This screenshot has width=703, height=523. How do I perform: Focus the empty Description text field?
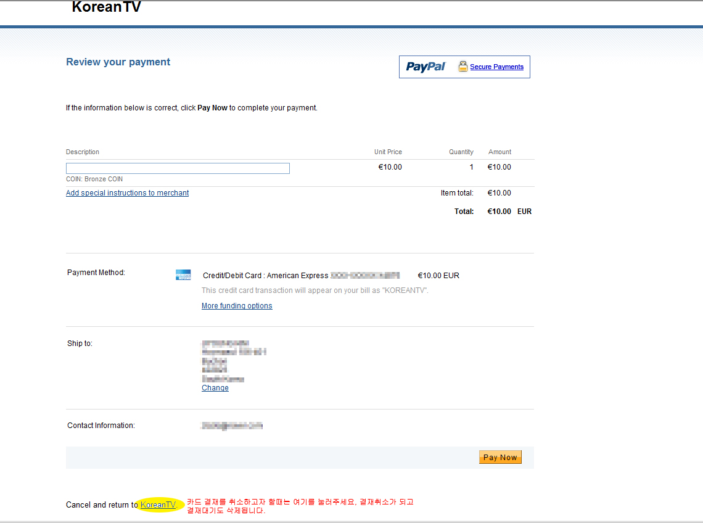point(178,168)
